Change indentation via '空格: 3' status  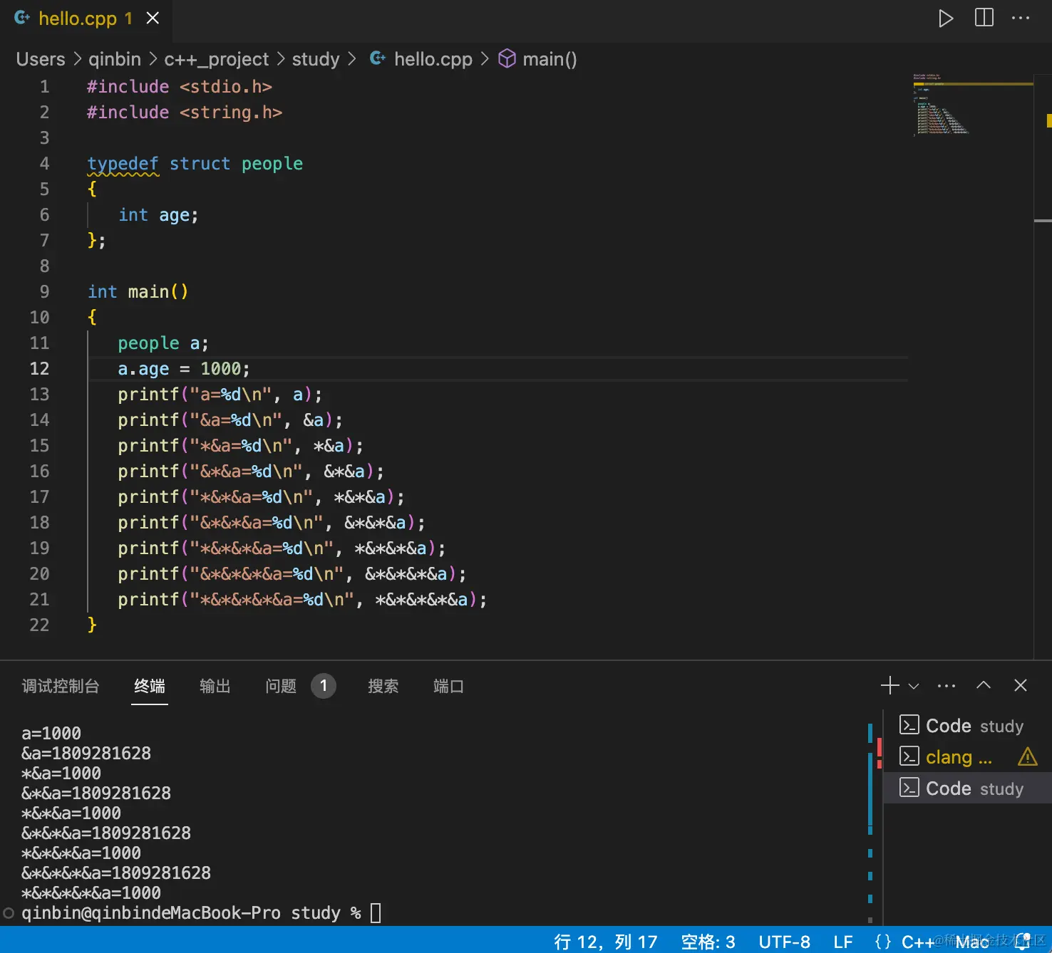(x=708, y=942)
